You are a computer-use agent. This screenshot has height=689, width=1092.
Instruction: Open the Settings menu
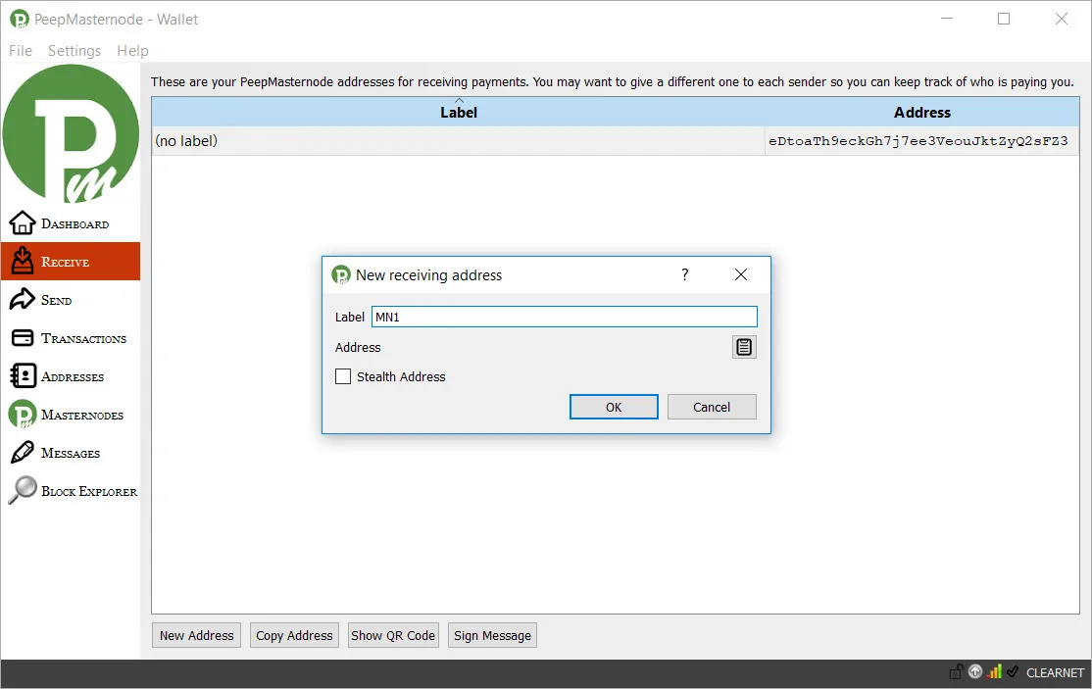pyautogui.click(x=74, y=51)
